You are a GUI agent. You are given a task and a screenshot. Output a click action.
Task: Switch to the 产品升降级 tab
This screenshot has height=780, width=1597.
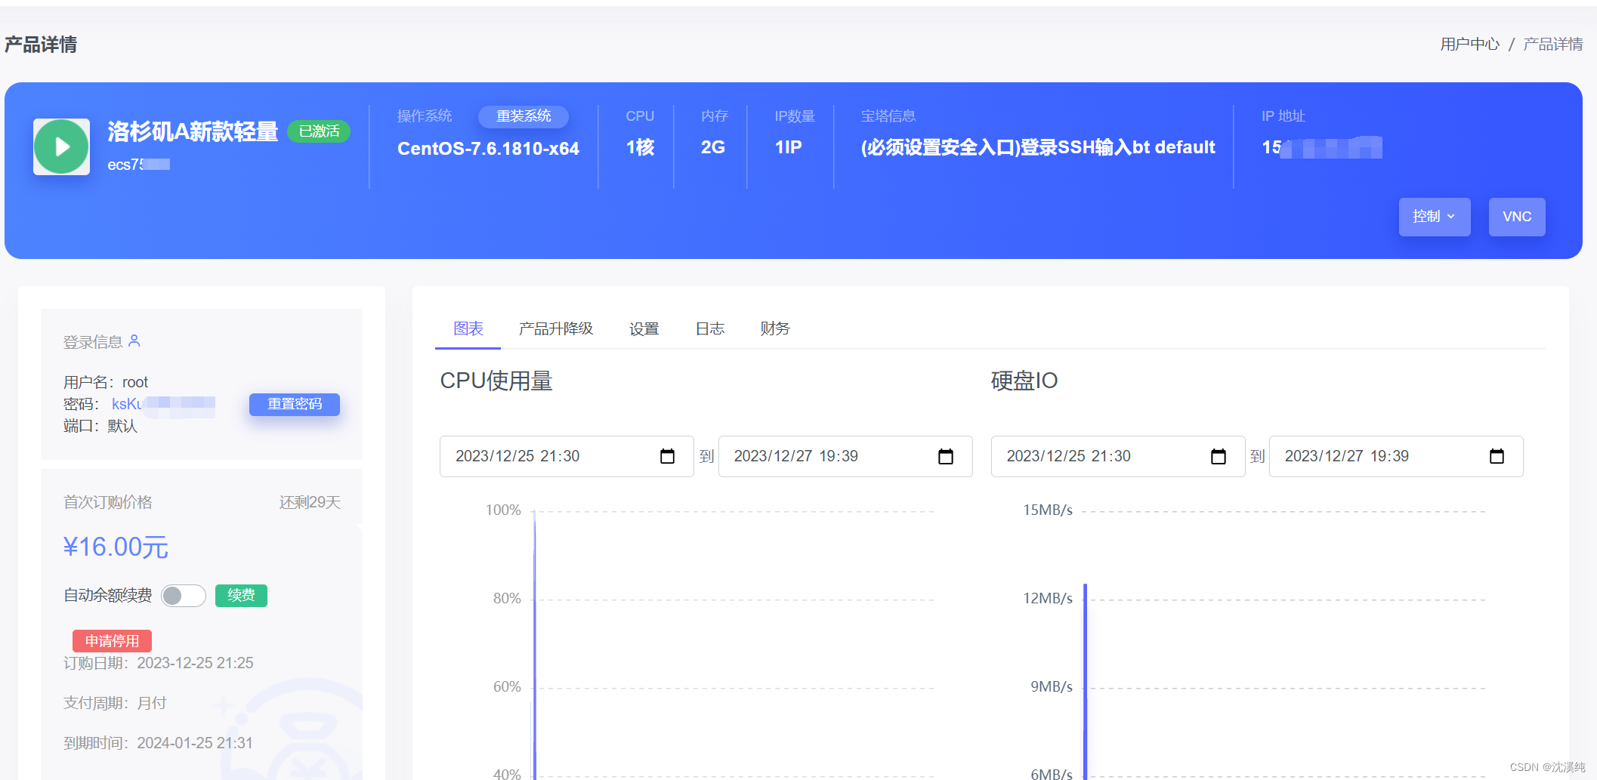[x=556, y=328]
